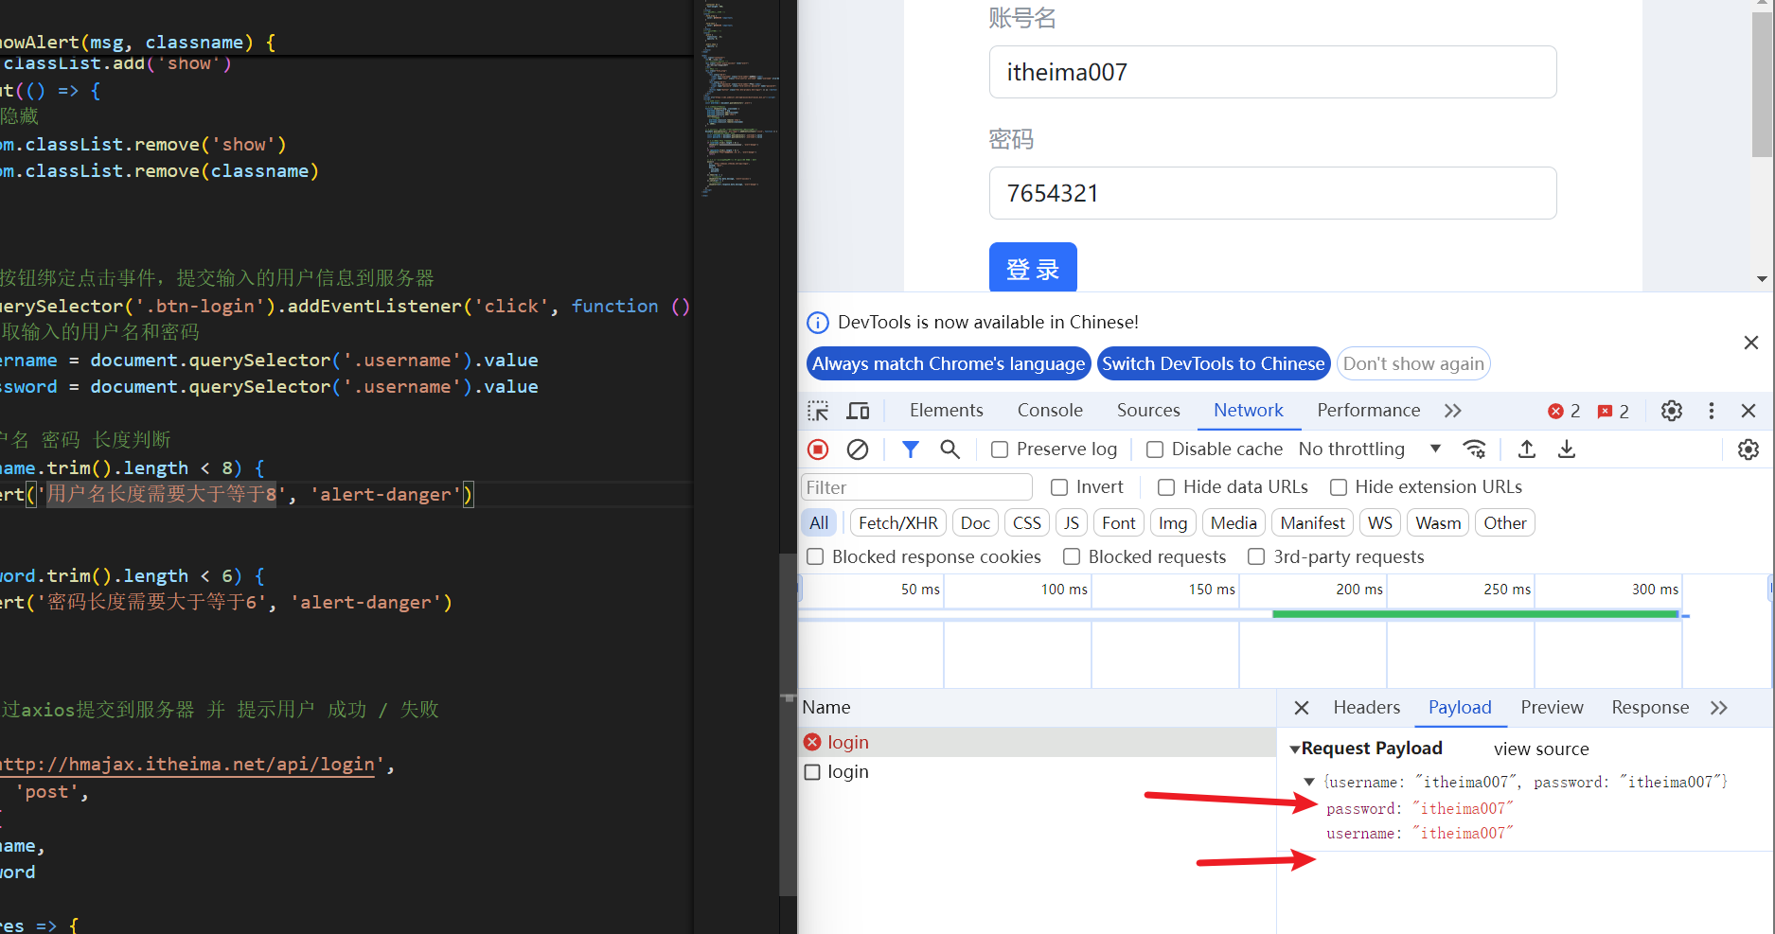Viewport: 1775px width, 934px height.
Task: Enable Disable cache checkbox
Action: click(1155, 449)
